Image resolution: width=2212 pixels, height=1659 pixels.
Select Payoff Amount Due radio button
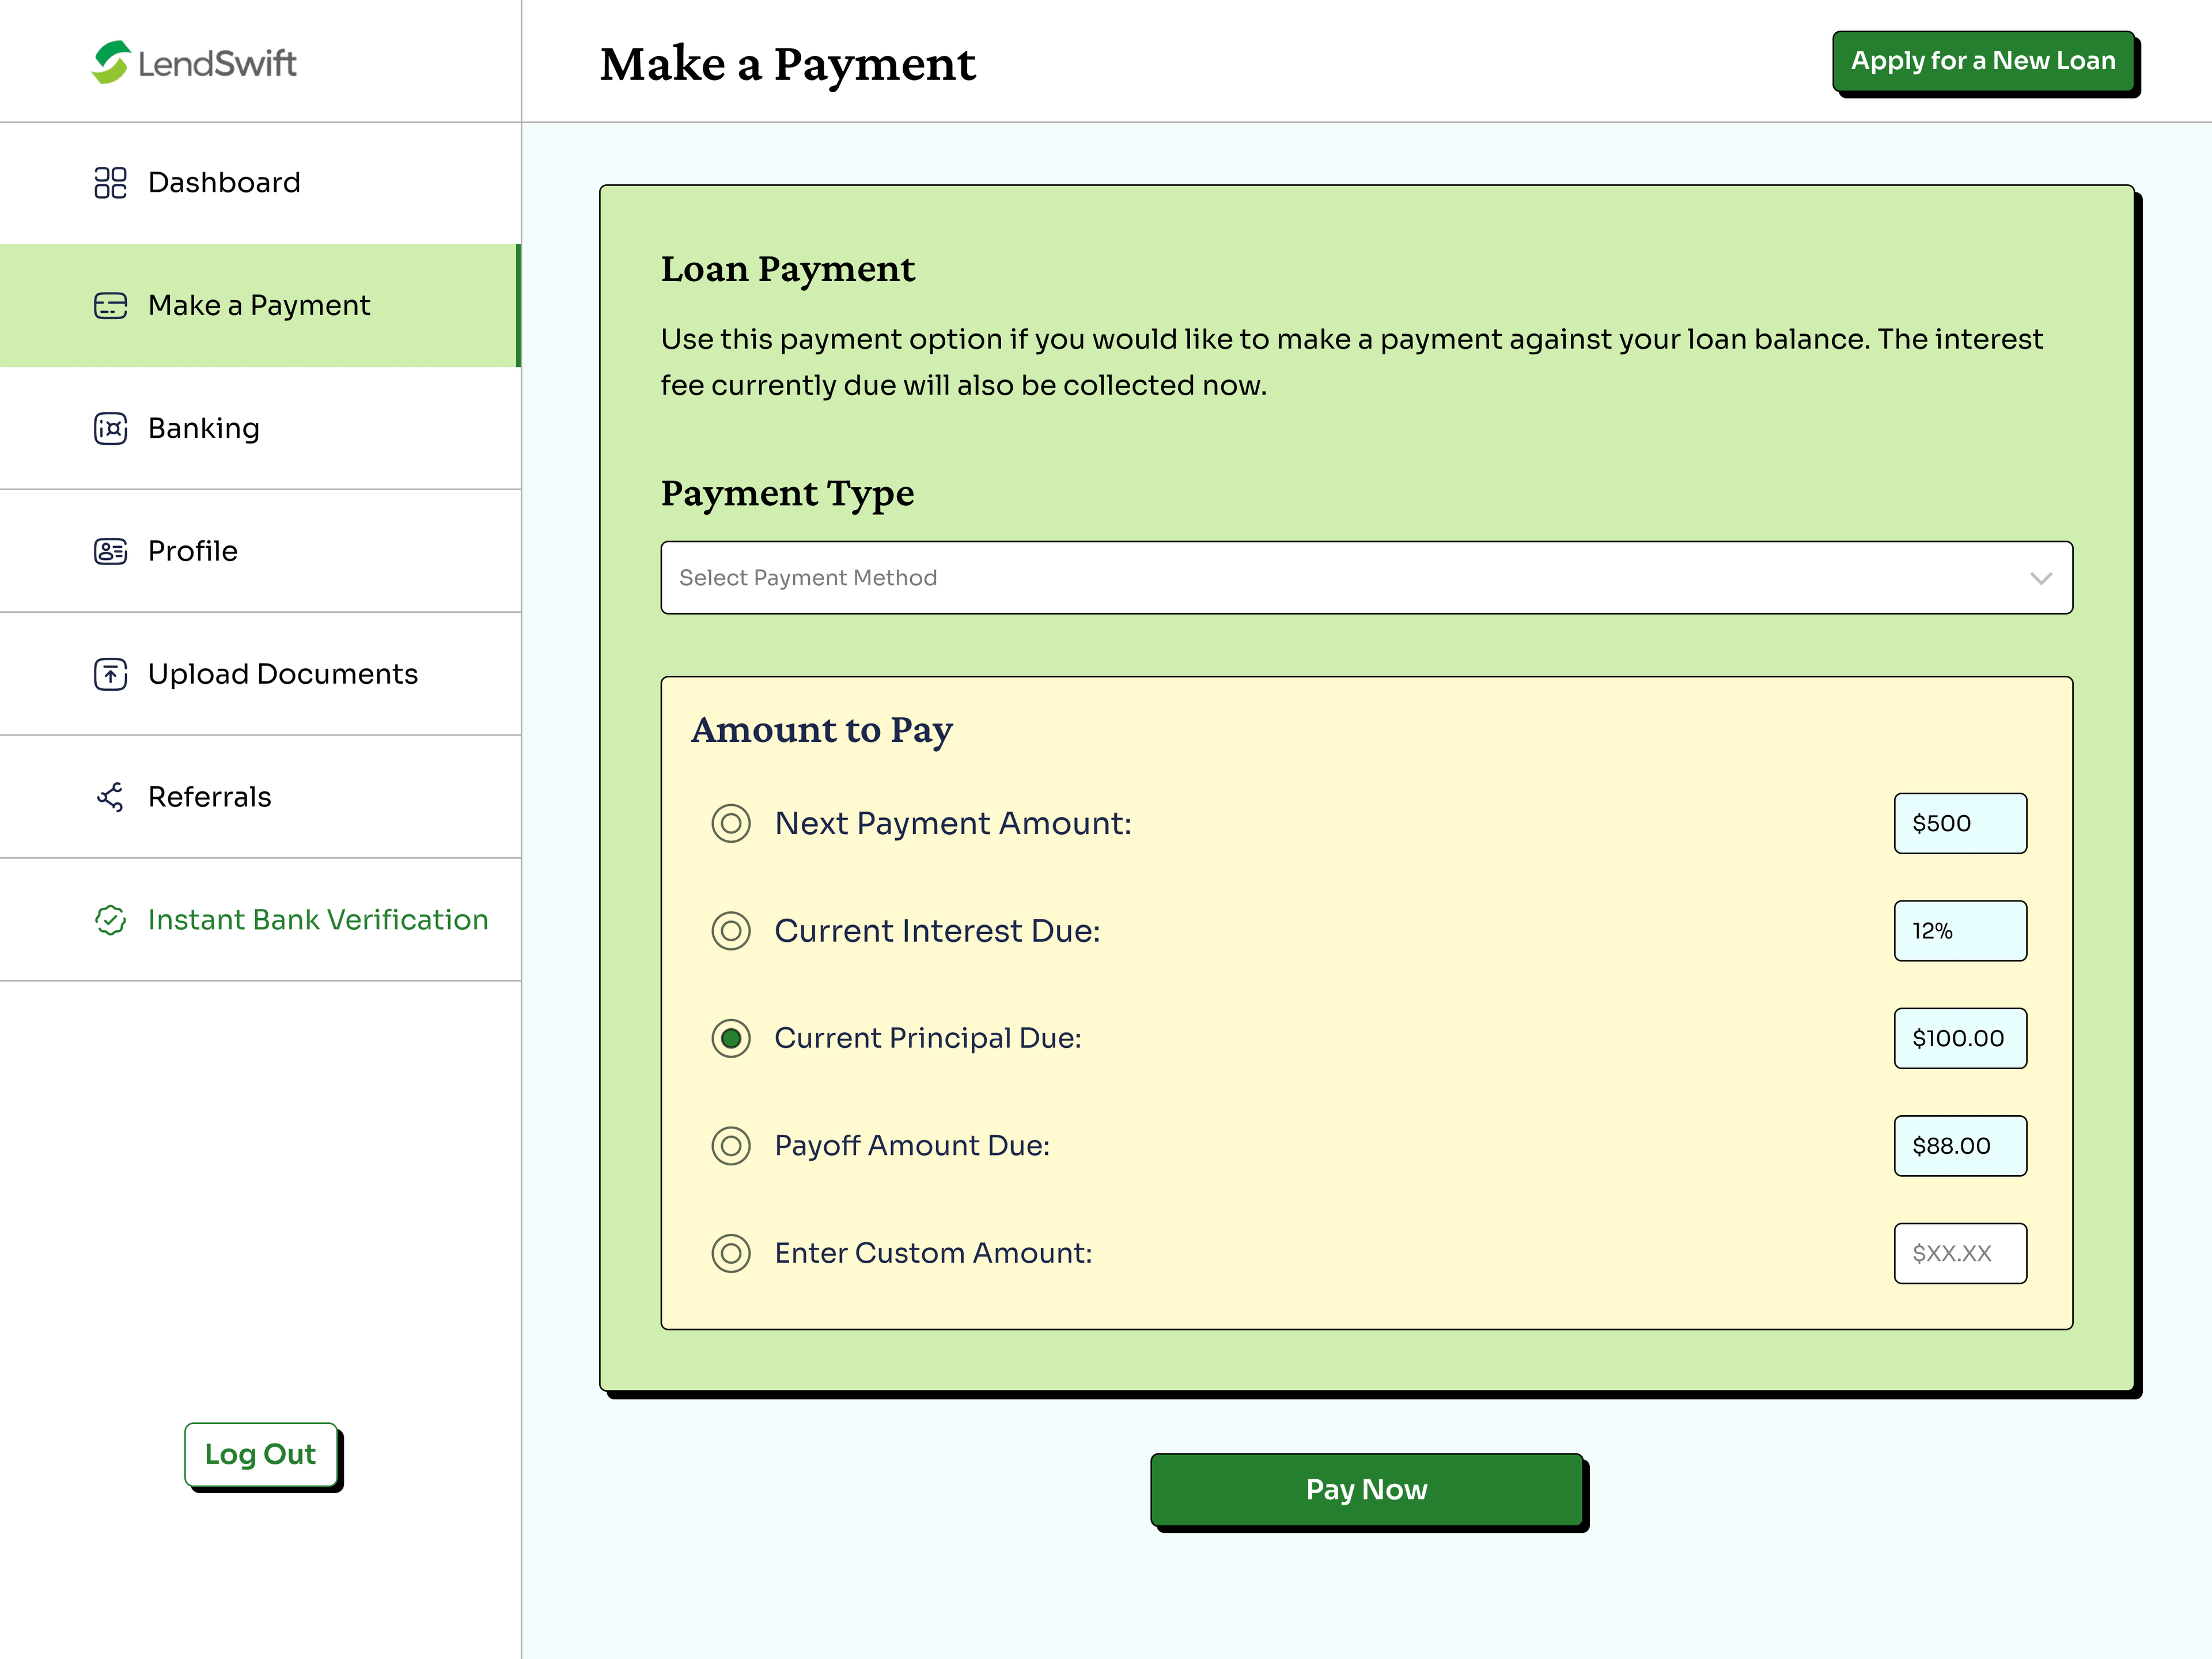(731, 1145)
